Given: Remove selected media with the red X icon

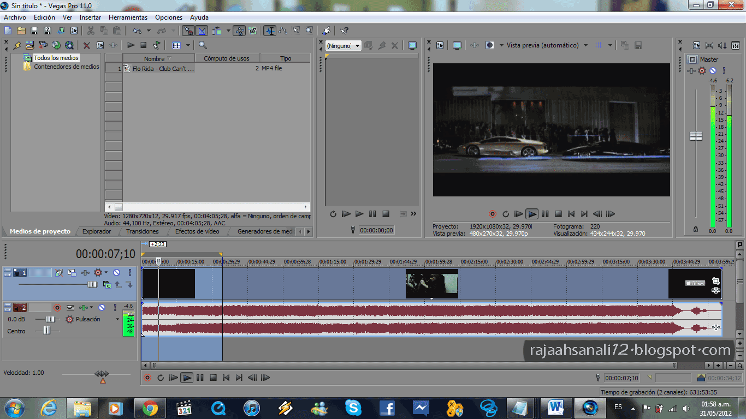Looking at the screenshot, I should pos(87,45).
